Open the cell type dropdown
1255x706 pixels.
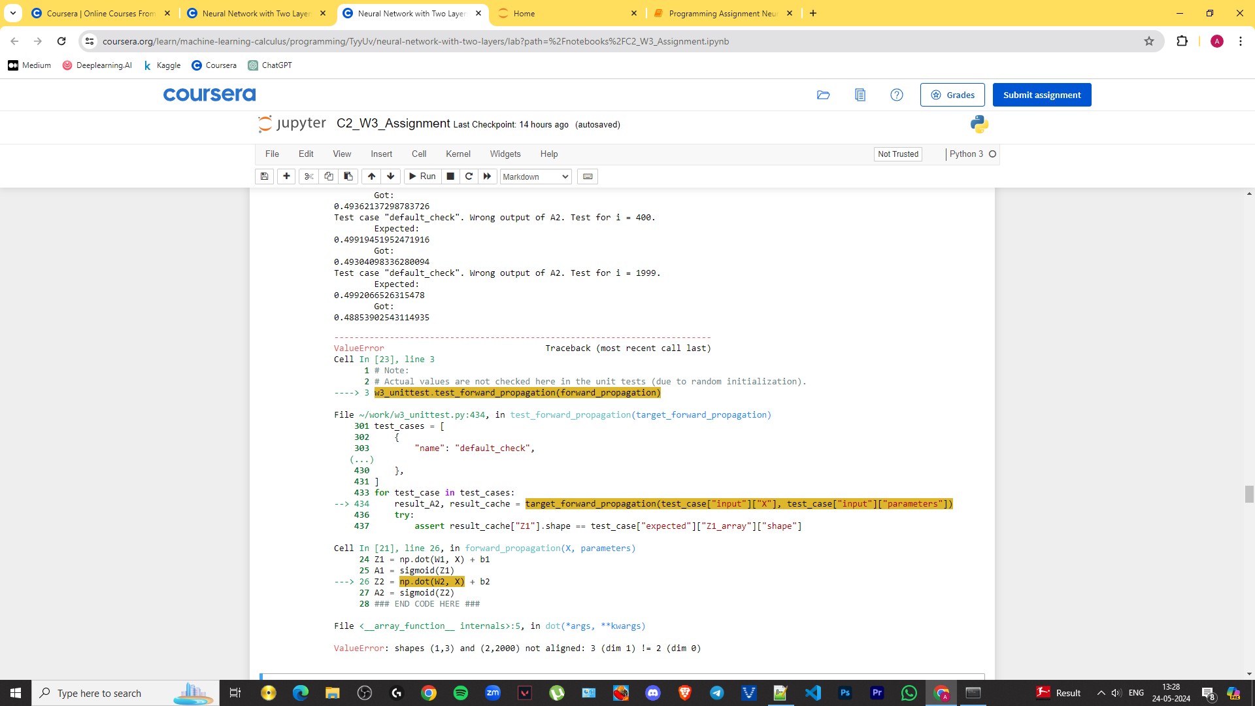(535, 176)
